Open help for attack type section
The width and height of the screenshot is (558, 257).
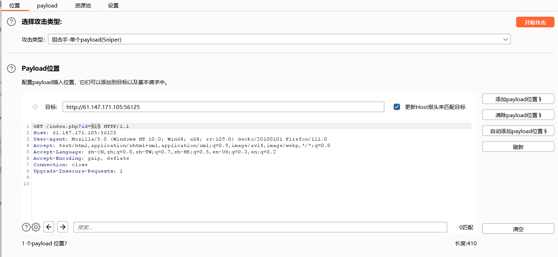coord(11,22)
